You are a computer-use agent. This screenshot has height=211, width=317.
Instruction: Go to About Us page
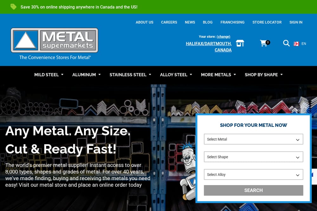coord(144,22)
